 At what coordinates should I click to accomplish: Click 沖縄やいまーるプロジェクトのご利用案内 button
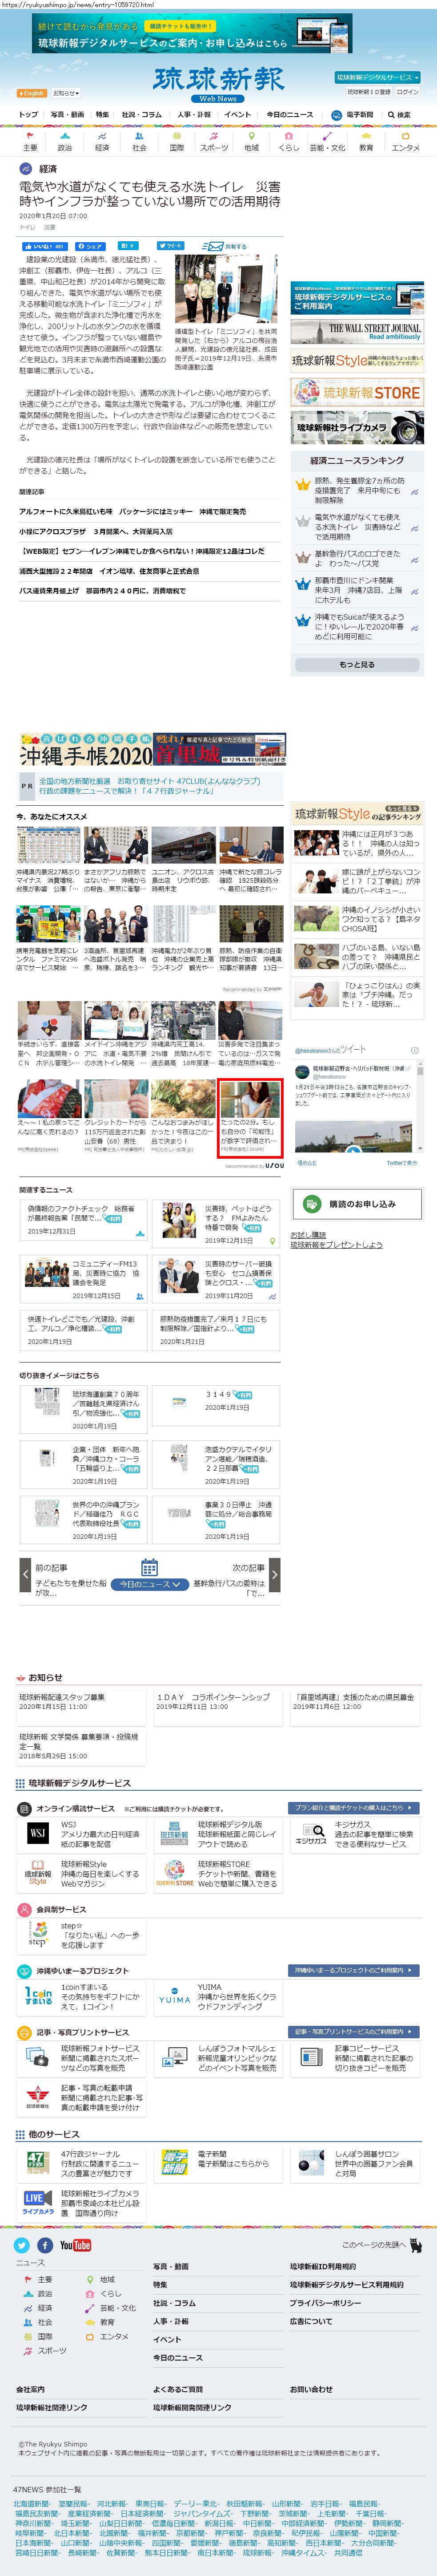(353, 1970)
